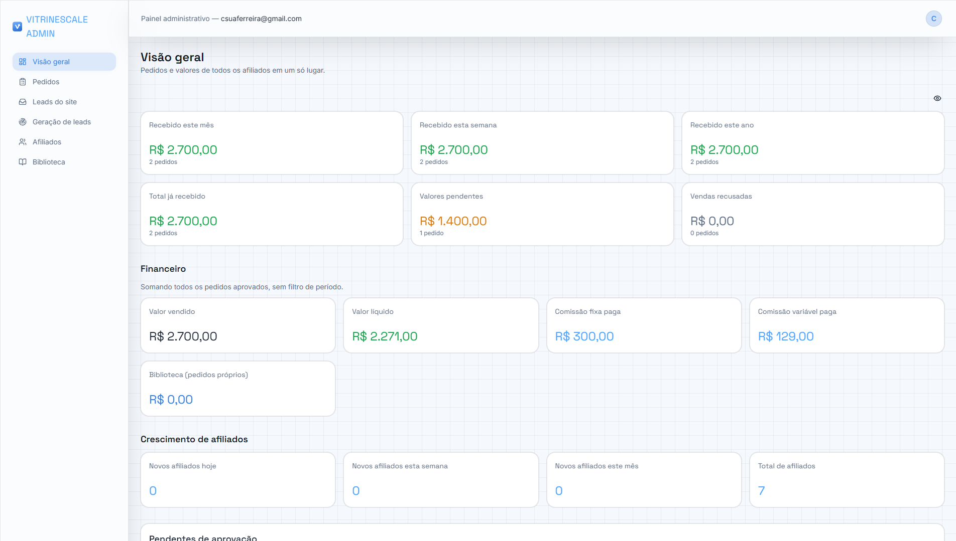Image resolution: width=956 pixels, height=541 pixels.
Task: Click the Comissão variável paga R$ 129,00 value
Action: [785, 336]
